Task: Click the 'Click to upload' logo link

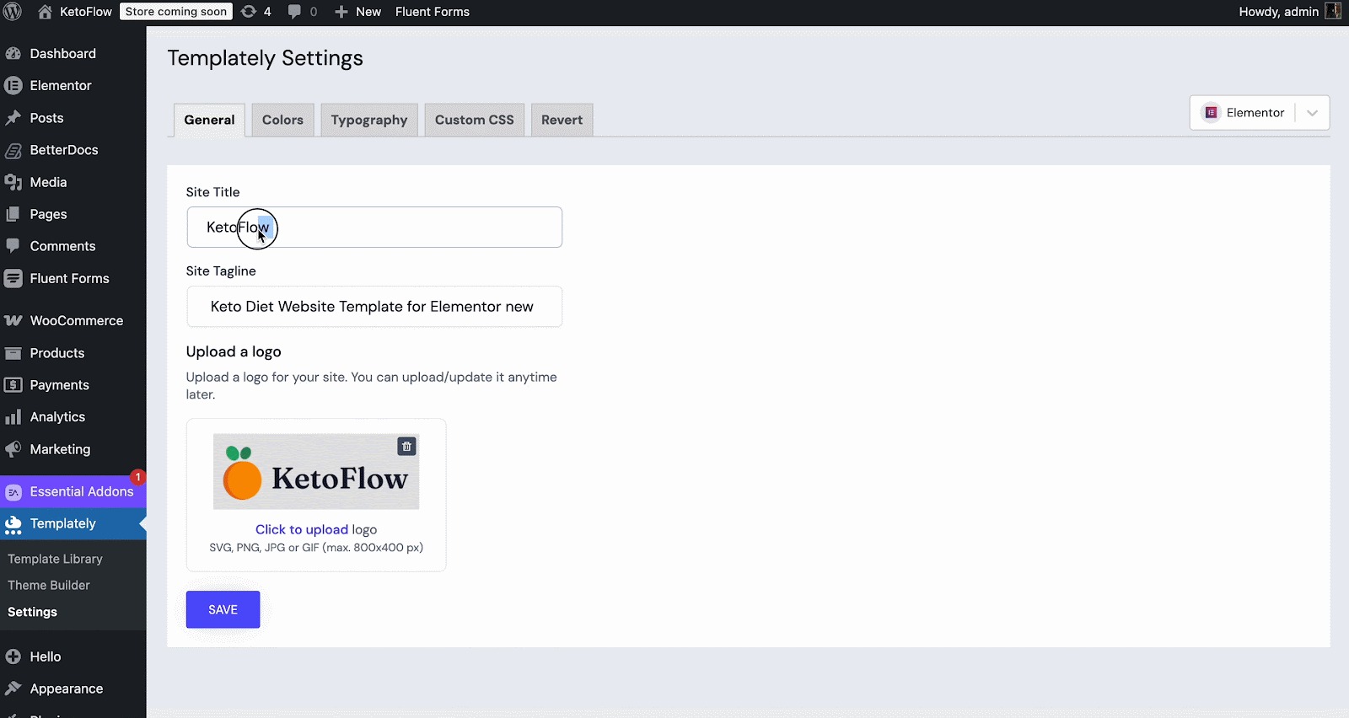Action: [x=302, y=529]
